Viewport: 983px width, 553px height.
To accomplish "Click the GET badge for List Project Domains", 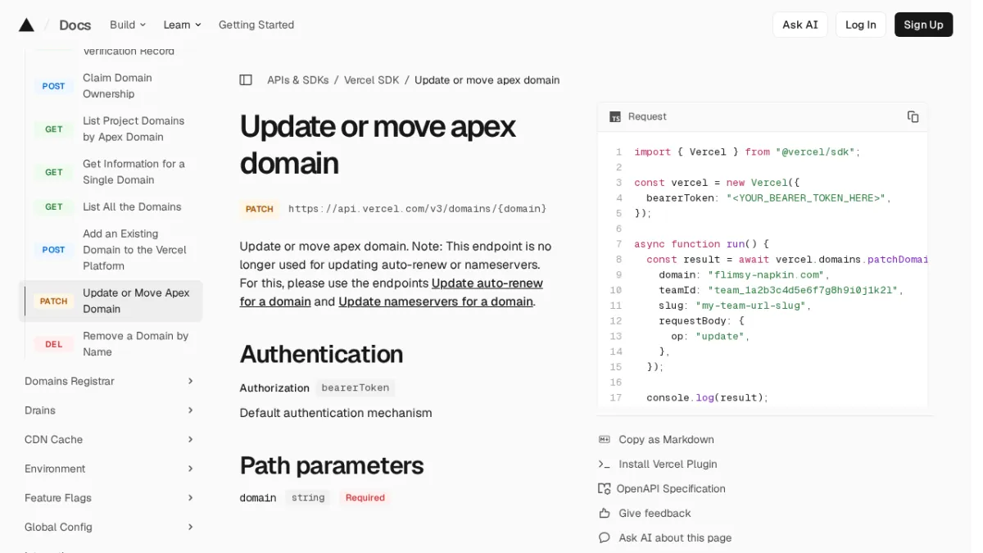I will [x=54, y=129].
